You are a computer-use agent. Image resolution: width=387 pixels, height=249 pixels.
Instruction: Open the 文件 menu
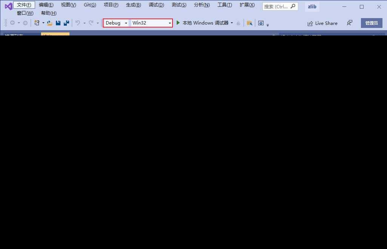click(24, 5)
